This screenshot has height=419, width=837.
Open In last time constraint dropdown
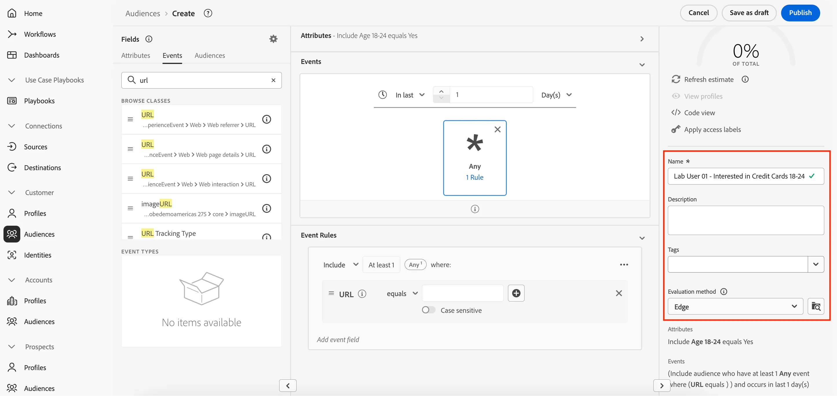click(410, 95)
